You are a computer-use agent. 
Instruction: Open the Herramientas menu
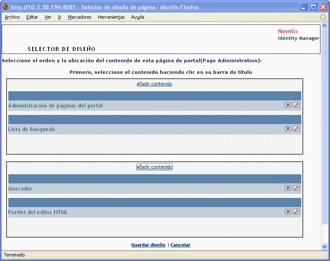111,17
